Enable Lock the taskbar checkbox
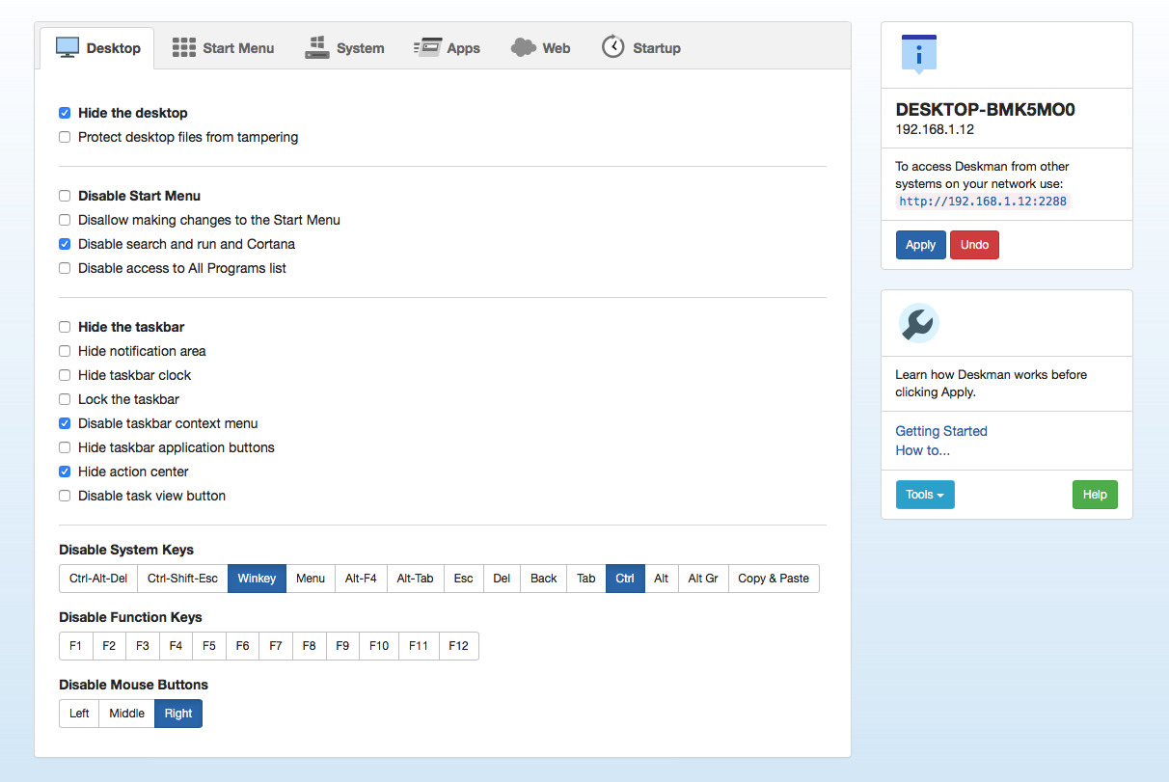This screenshot has height=782, width=1169. coord(65,399)
